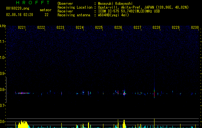
Task: Click the 0222 time marker
Action: pyautogui.click(x=41, y=28)
